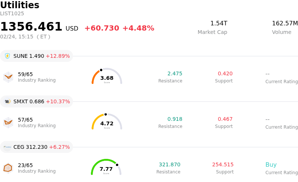Click the SUNE lightning shield logo icon

(7, 56)
